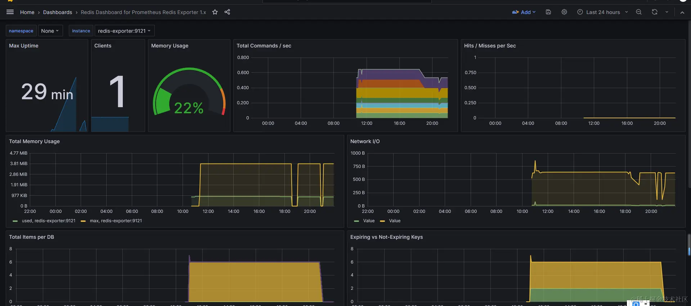Image resolution: width=691 pixels, height=306 pixels.
Task: Open instance redis-exporter:9121 dropdown
Action: point(125,31)
